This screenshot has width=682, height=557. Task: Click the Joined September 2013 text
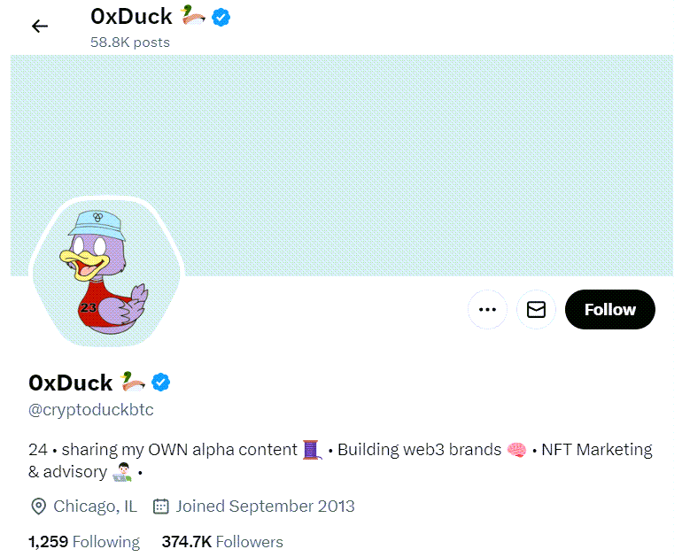coord(265,507)
